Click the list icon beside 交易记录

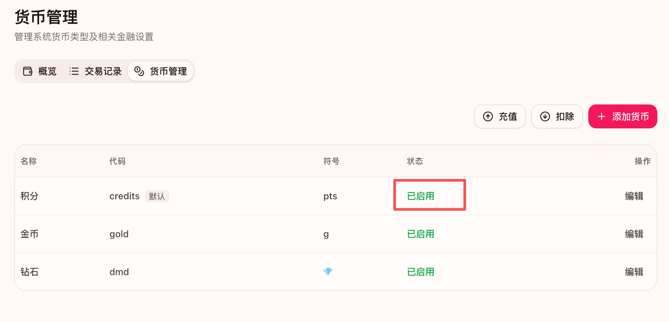click(x=74, y=71)
